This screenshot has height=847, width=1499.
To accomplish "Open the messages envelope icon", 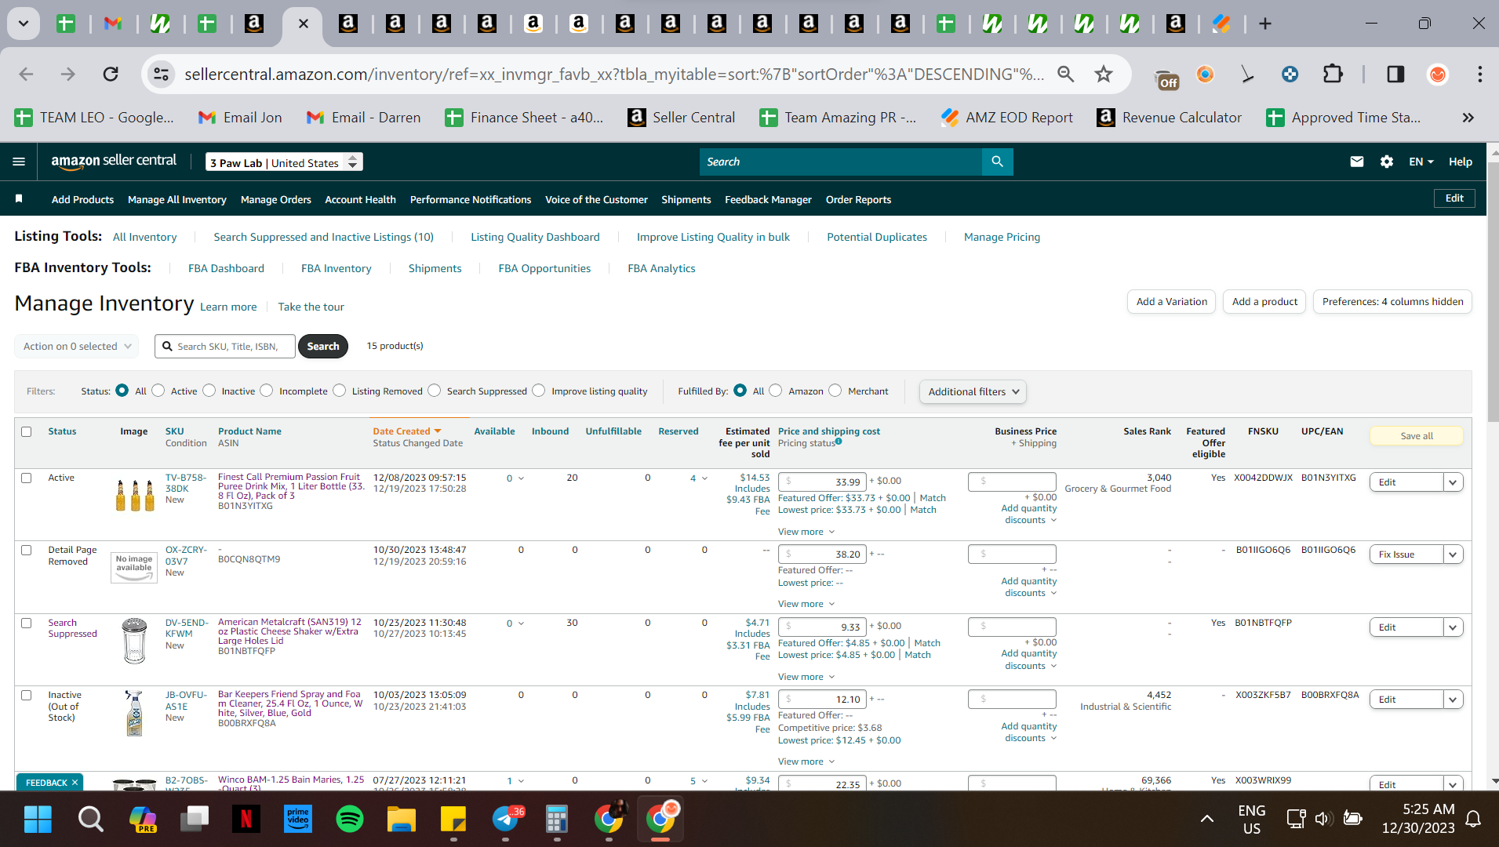I will tap(1356, 162).
